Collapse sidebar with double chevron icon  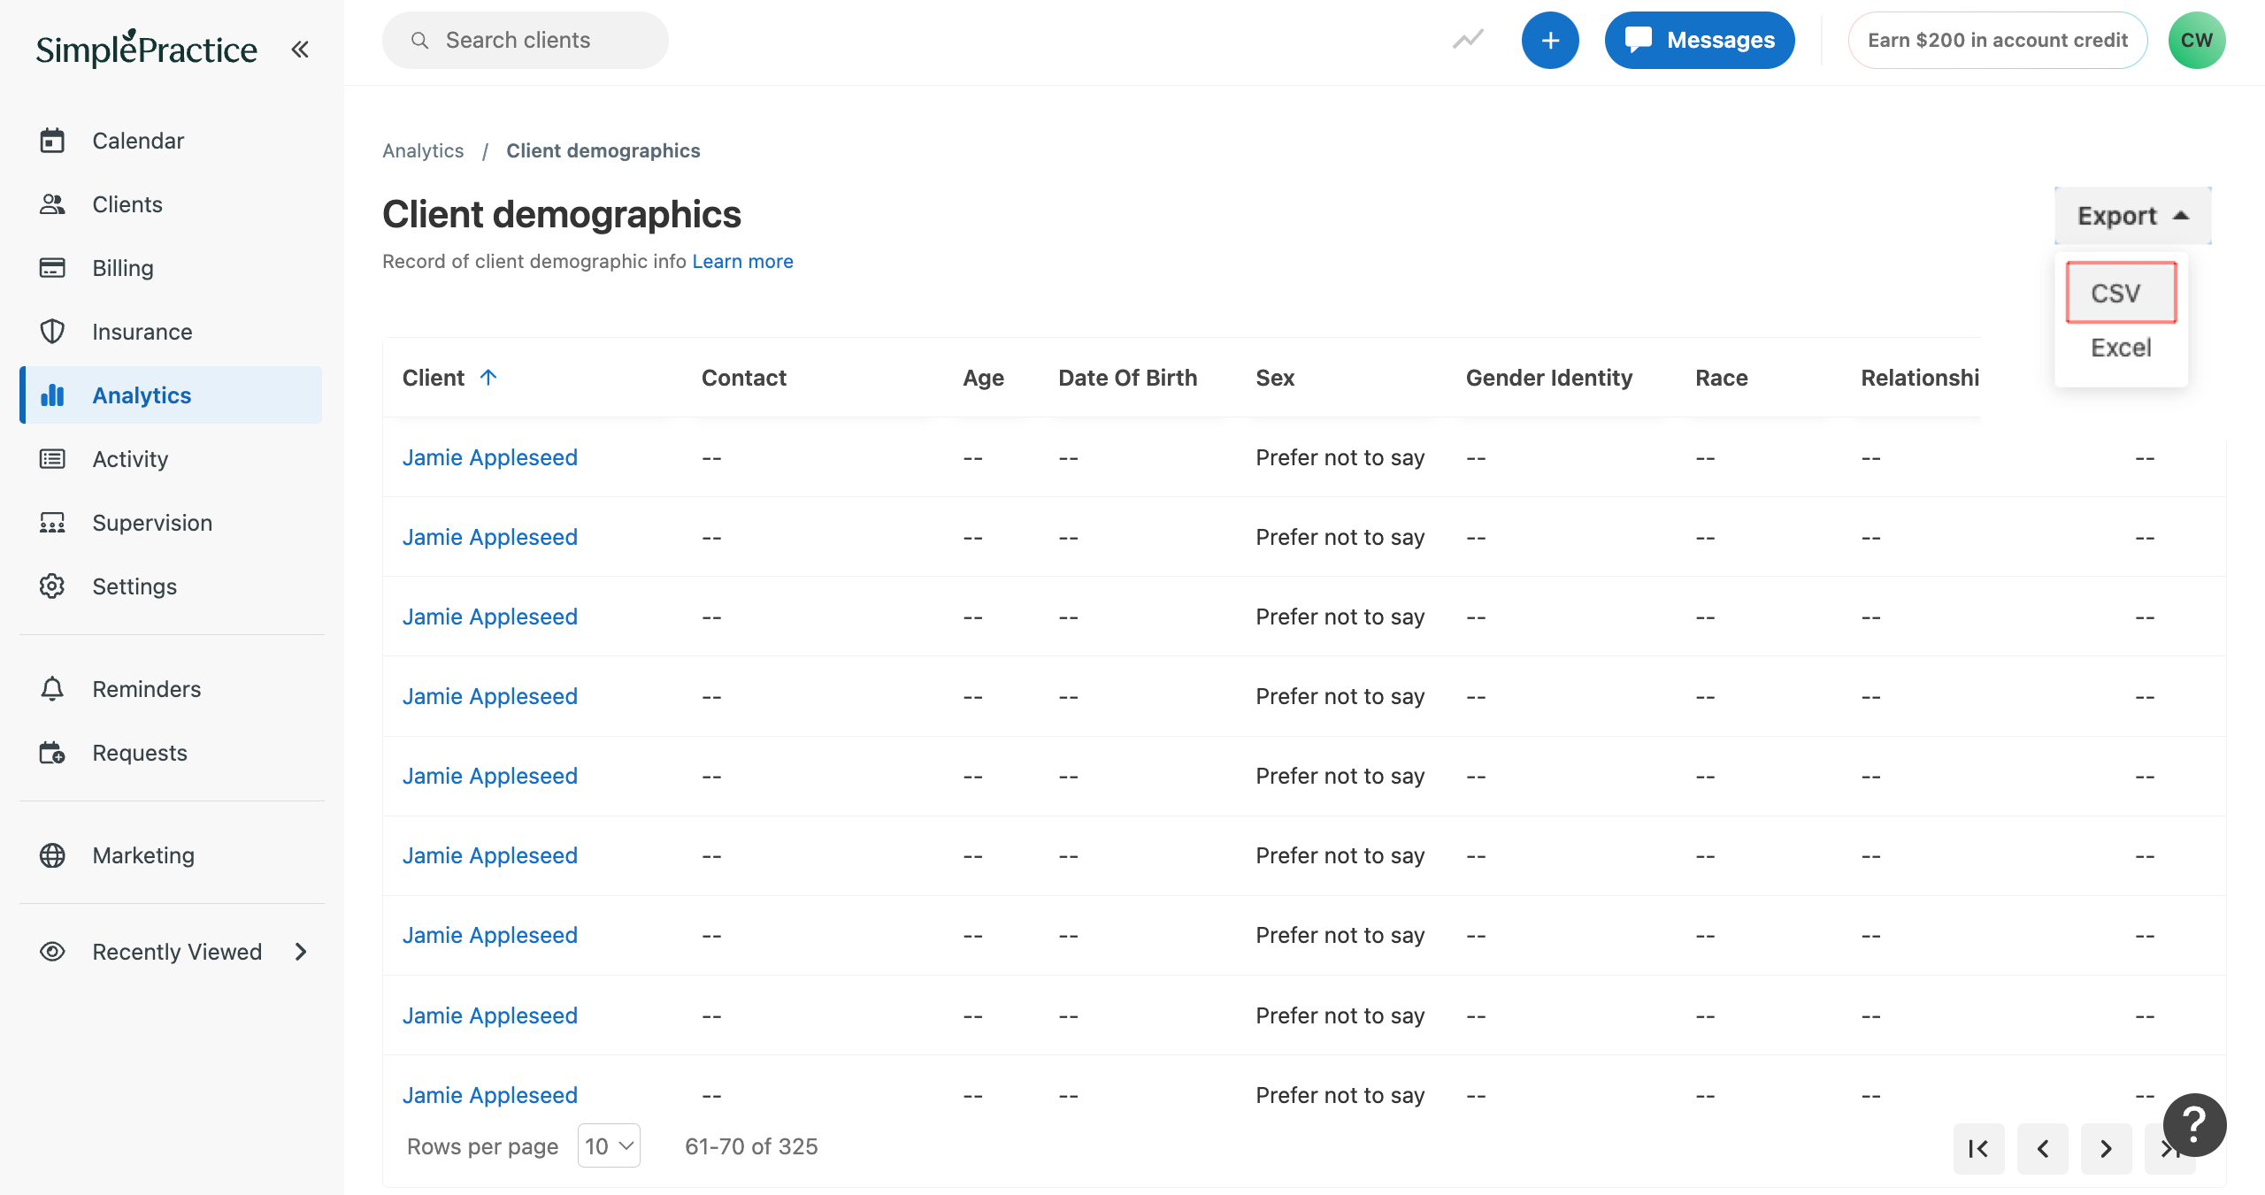click(300, 50)
